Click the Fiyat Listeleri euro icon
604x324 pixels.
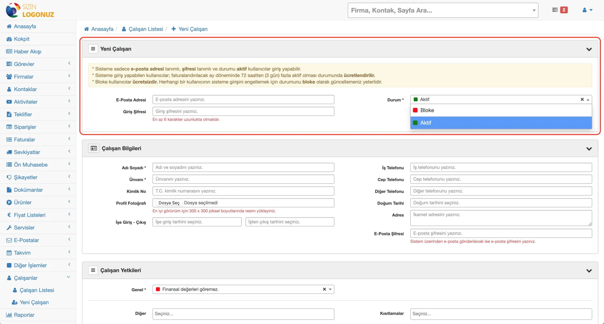(9, 215)
